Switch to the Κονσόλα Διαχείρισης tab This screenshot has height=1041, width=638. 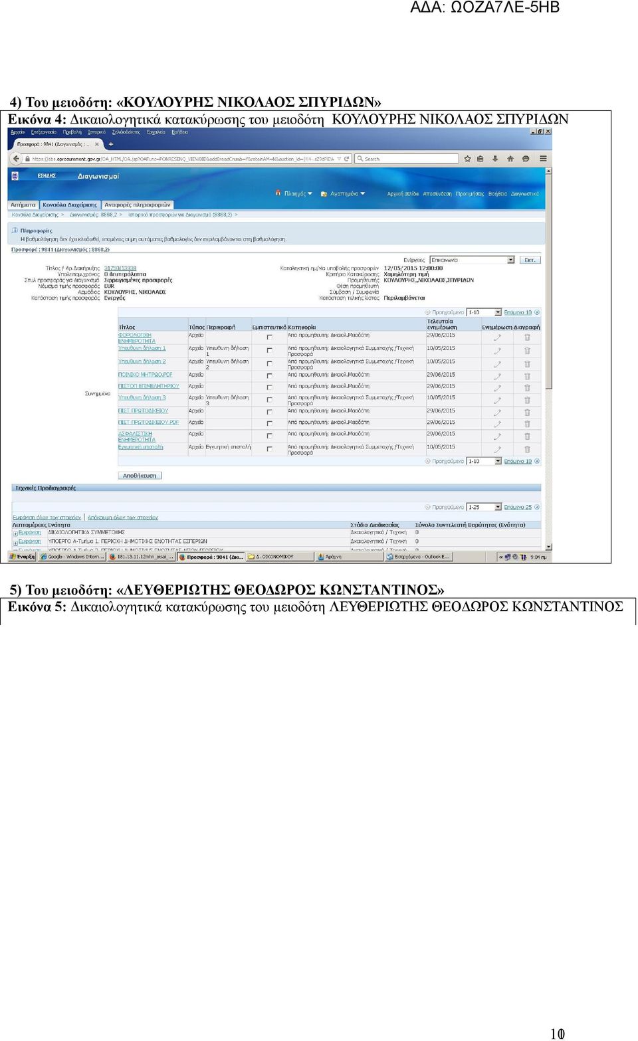pyautogui.click(x=70, y=205)
